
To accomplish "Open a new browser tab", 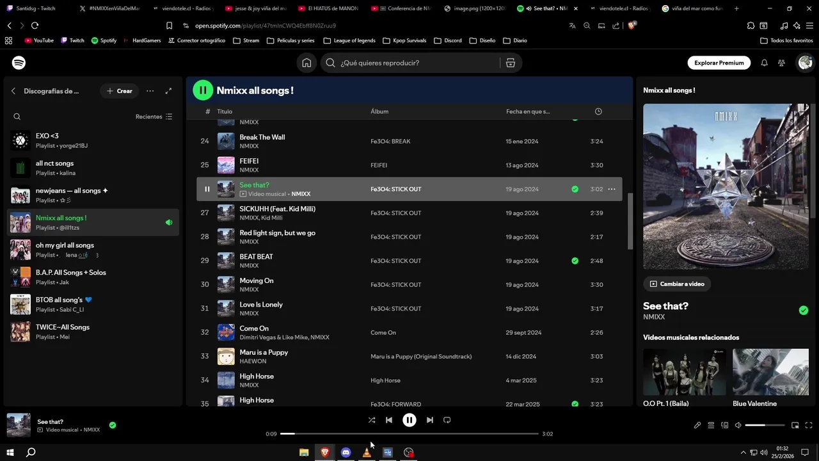I will click(736, 8).
